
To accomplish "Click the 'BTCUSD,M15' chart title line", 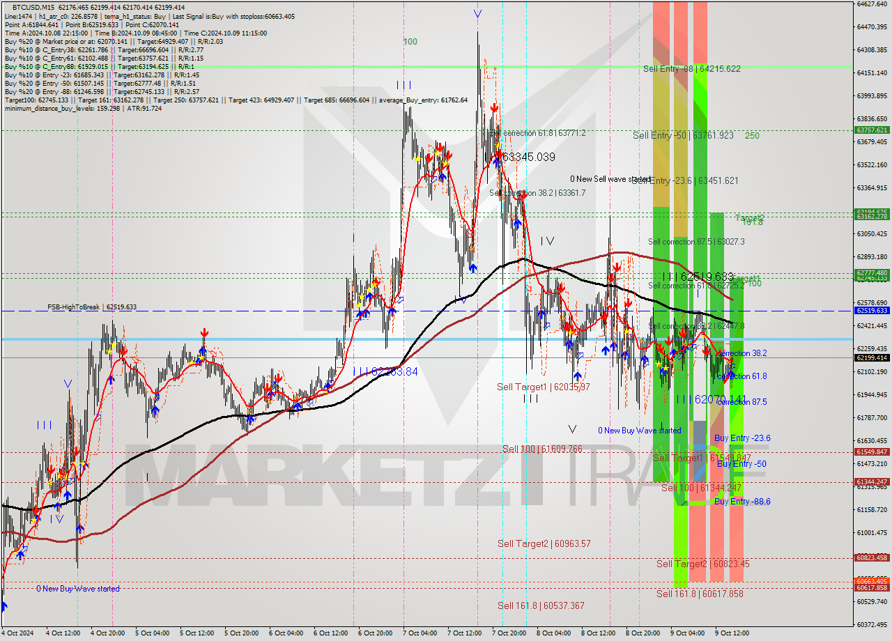I will click(x=98, y=7).
